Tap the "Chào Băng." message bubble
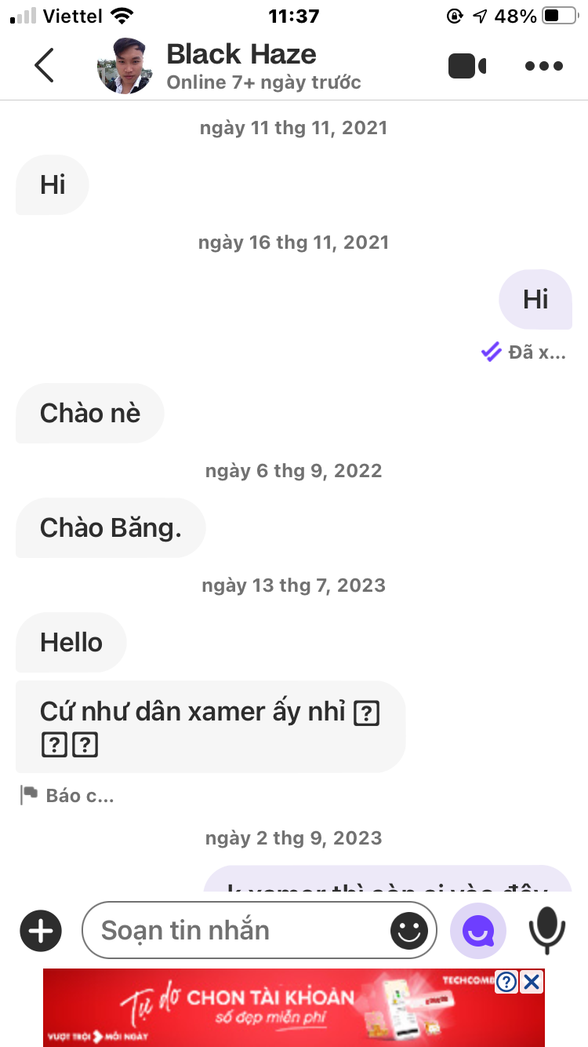The width and height of the screenshot is (588, 1047). pos(111,527)
